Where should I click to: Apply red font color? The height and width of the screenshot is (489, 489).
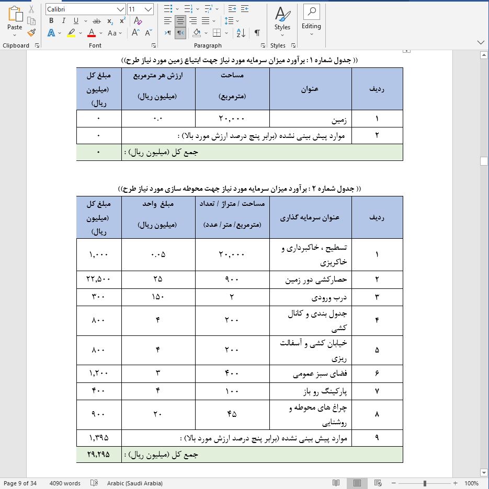coord(92,33)
